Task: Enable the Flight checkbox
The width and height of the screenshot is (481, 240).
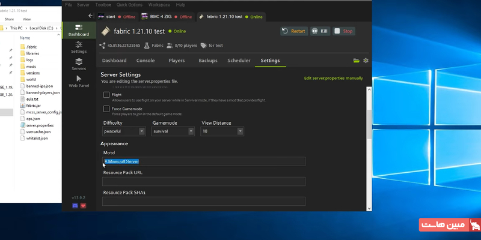Action: [x=106, y=95]
